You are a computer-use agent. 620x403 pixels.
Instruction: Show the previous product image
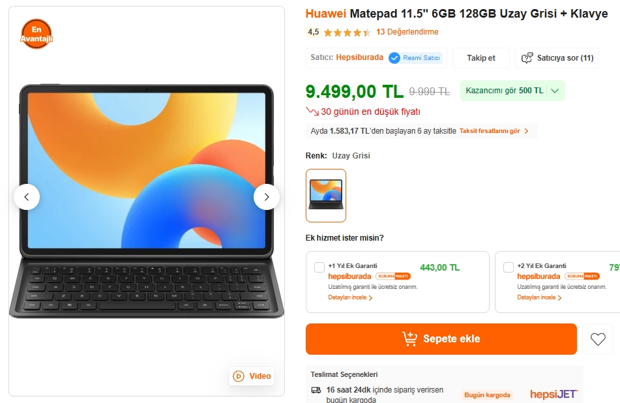[27, 196]
